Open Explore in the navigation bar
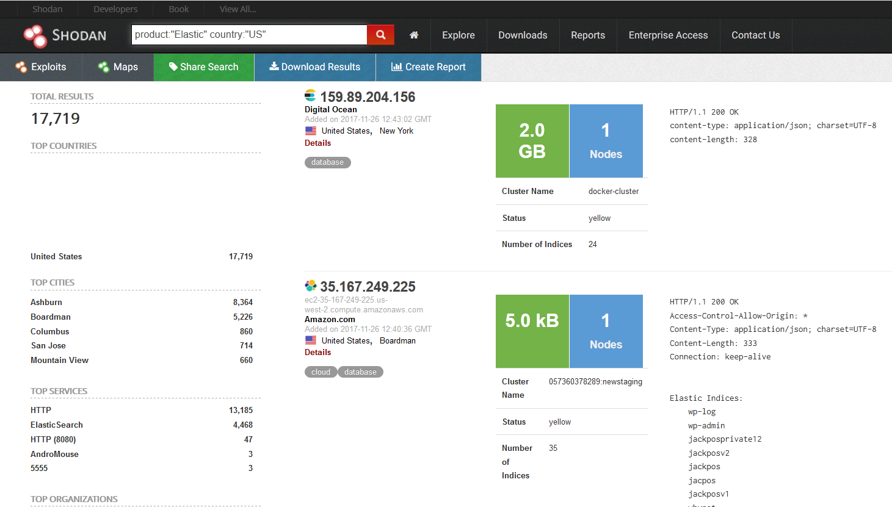 click(459, 35)
